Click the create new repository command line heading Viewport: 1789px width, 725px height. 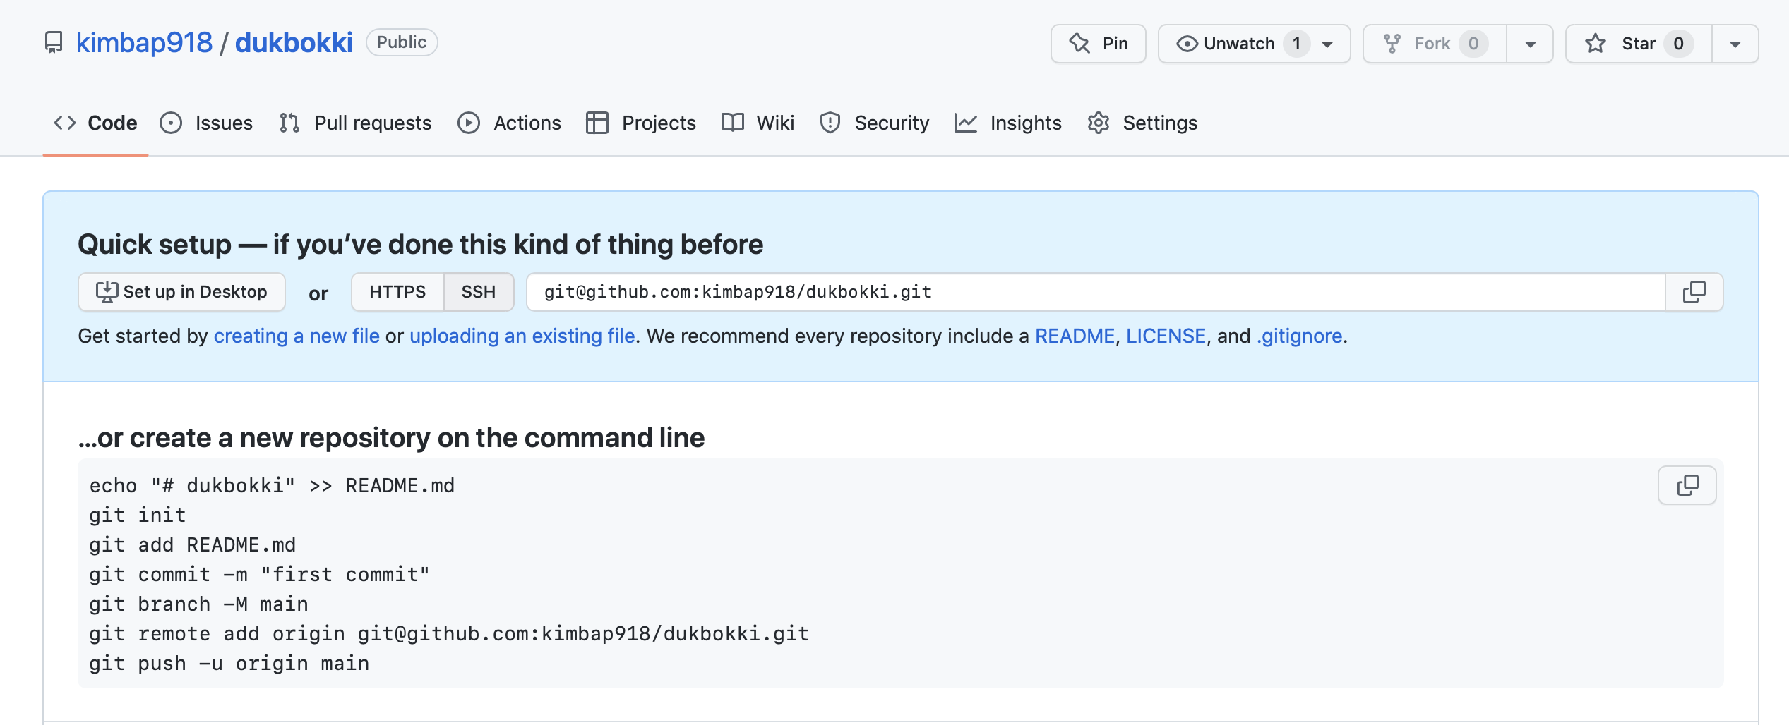pyautogui.click(x=391, y=437)
